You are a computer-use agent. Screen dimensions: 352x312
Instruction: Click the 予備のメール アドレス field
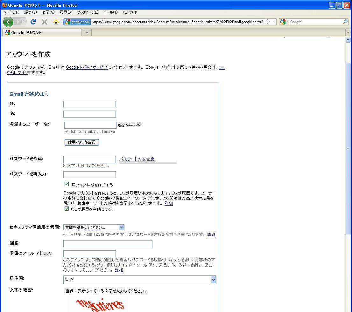pos(89,254)
